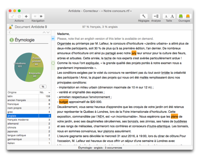Click the dotted-underlined phrase 'entretien respectueux l'environnement'
200x158 pixels.
point(84,97)
